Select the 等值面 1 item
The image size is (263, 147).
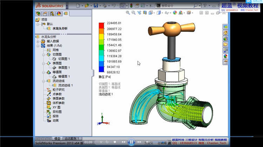[x=64, y=76]
